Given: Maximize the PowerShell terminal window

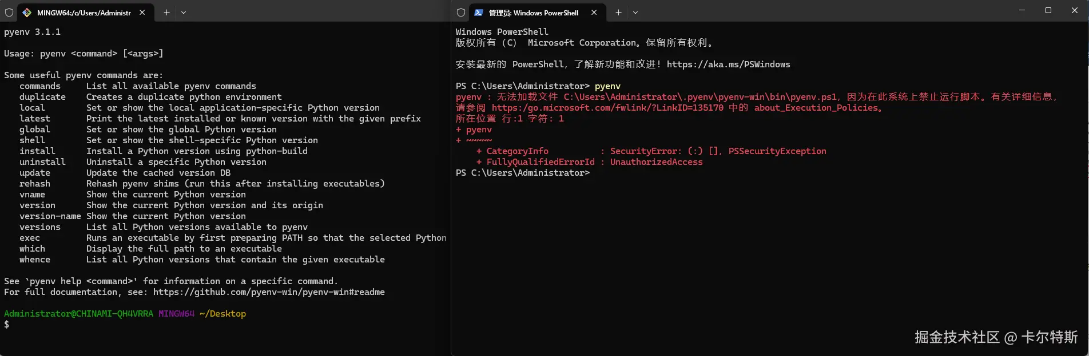Looking at the screenshot, I should [1048, 10].
